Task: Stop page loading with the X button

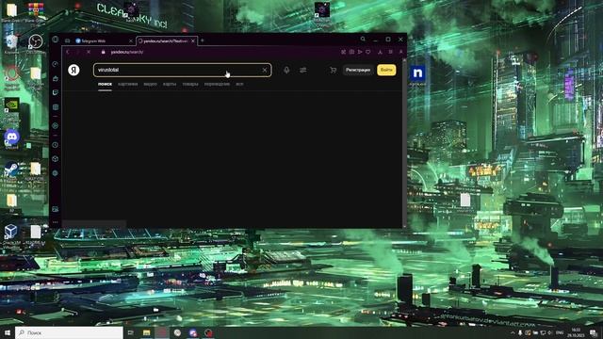Action: click(89, 52)
